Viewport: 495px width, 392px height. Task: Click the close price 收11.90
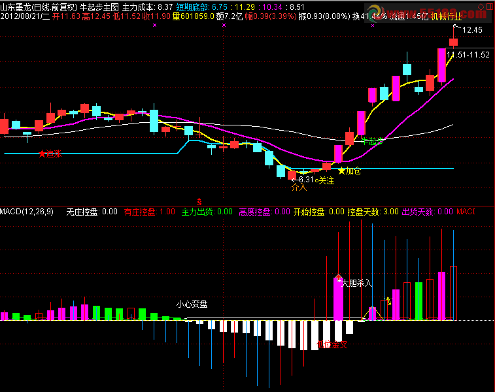pos(156,16)
